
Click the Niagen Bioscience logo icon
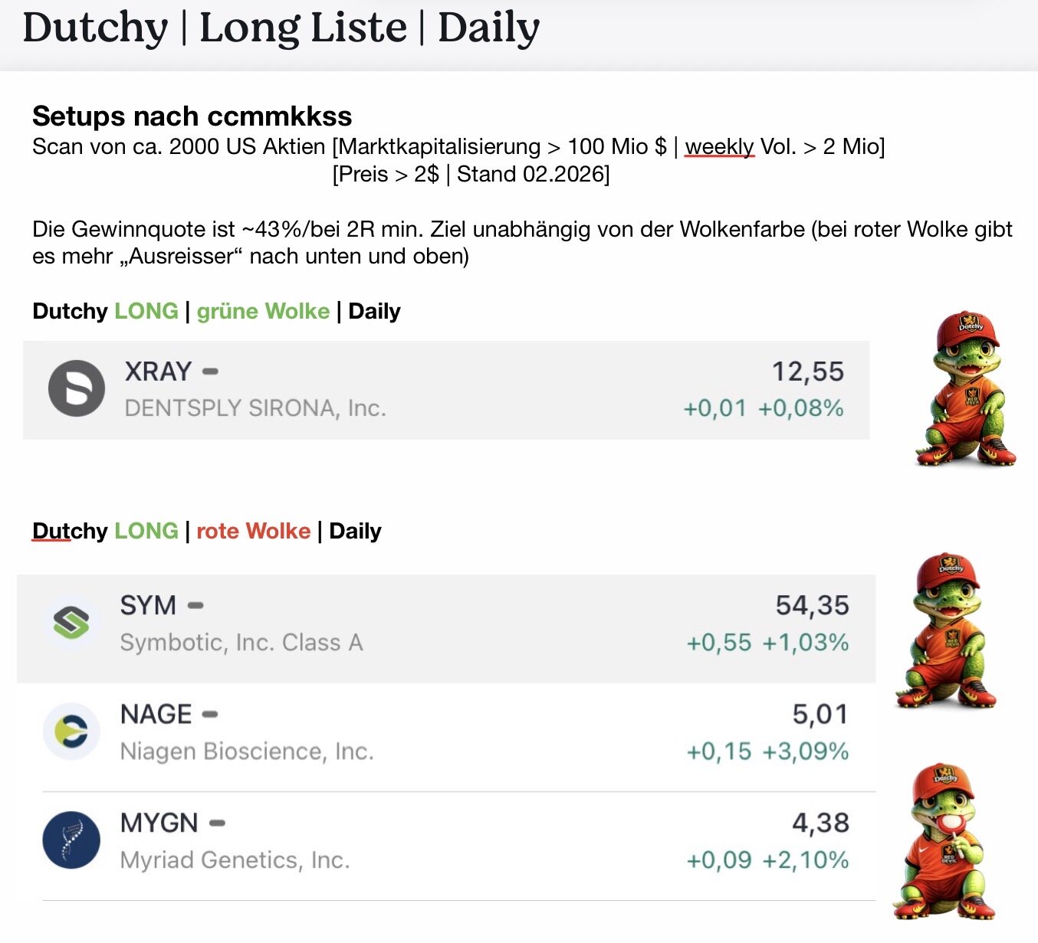tap(71, 732)
